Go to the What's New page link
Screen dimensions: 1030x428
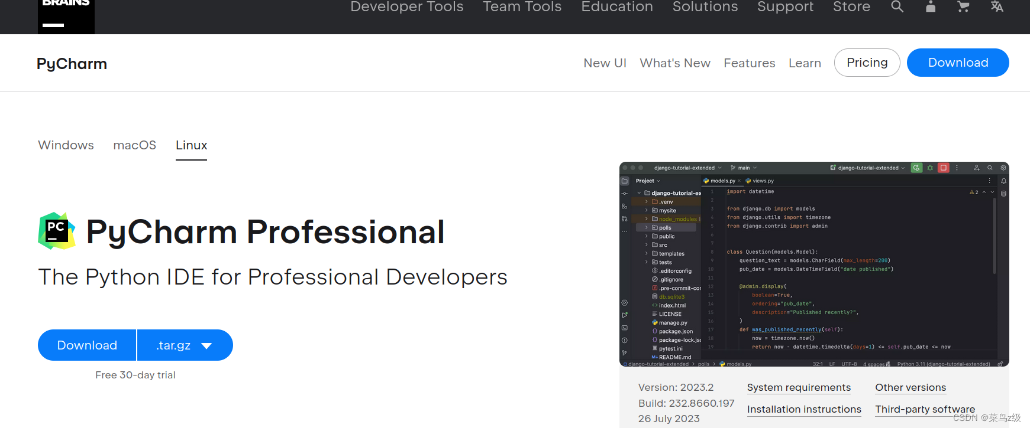(675, 63)
